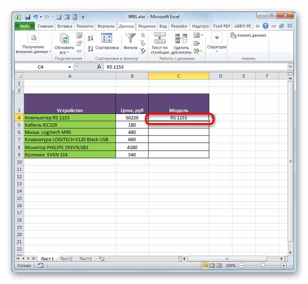This screenshot has width=308, height=284.
Task: Click the vertical scrollbar down arrow
Action: pyautogui.click(x=290, y=252)
